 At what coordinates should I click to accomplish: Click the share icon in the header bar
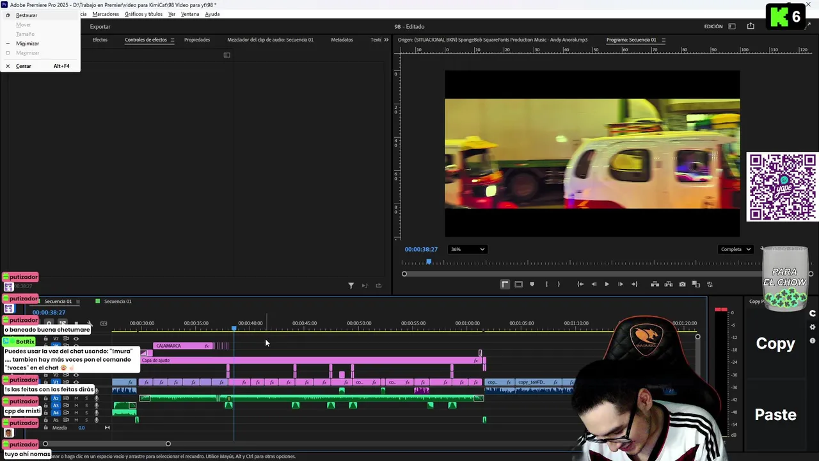point(751,26)
